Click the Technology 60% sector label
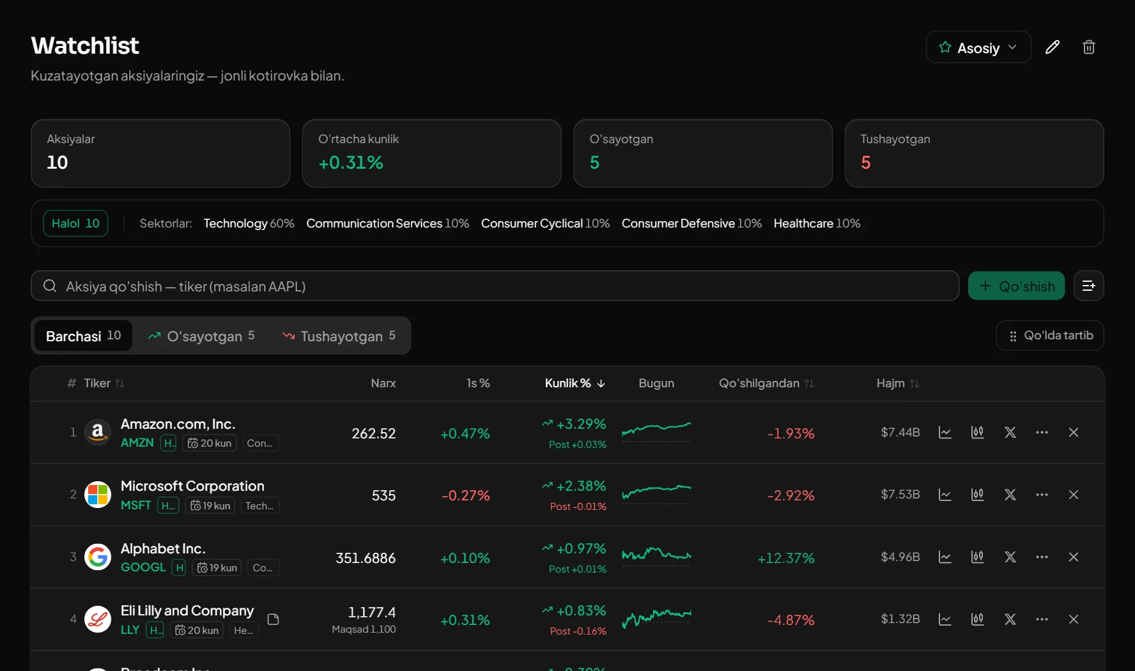This screenshot has width=1135, height=671. [x=249, y=224]
